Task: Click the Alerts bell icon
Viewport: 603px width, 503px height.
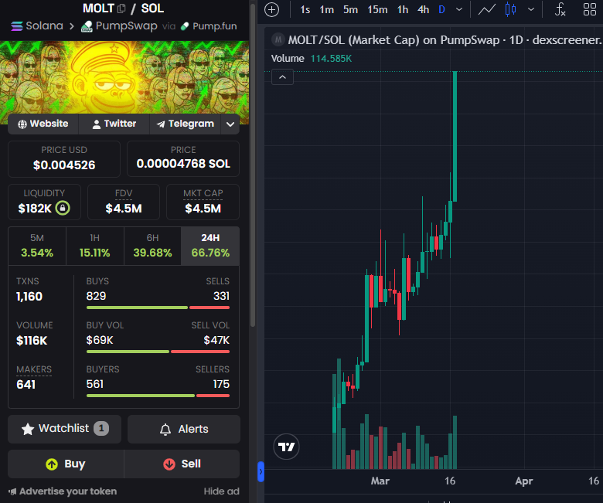Action: pos(165,430)
